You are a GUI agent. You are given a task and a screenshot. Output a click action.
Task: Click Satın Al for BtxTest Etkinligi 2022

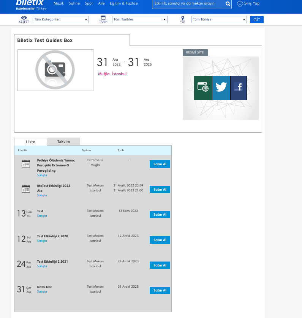[160, 190]
